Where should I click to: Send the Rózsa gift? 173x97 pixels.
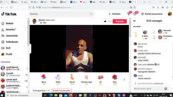point(44,79)
